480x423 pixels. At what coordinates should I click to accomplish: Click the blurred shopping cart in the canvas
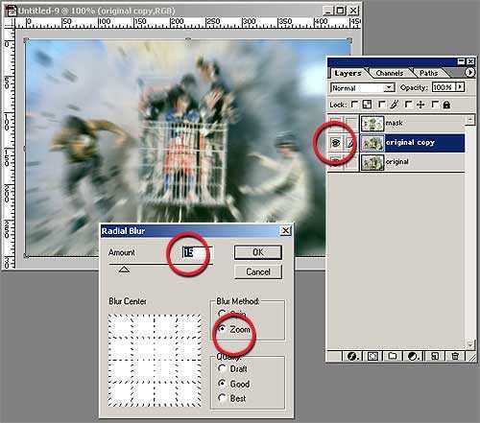coord(185,163)
